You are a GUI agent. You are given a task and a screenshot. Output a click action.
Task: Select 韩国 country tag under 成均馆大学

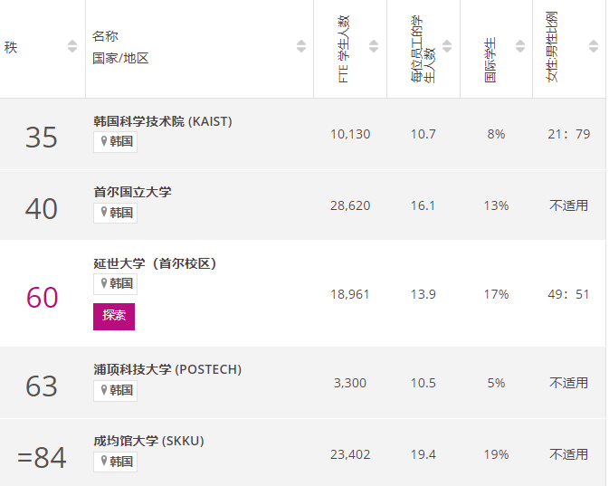pos(115,462)
